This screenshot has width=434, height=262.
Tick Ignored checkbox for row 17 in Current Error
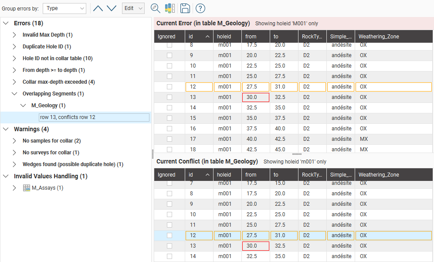(170, 139)
